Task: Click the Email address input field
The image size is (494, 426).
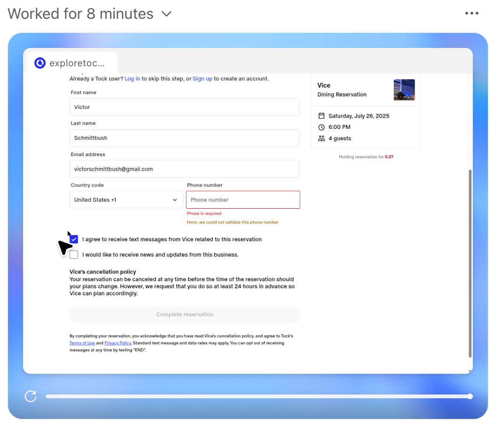Action: click(184, 169)
